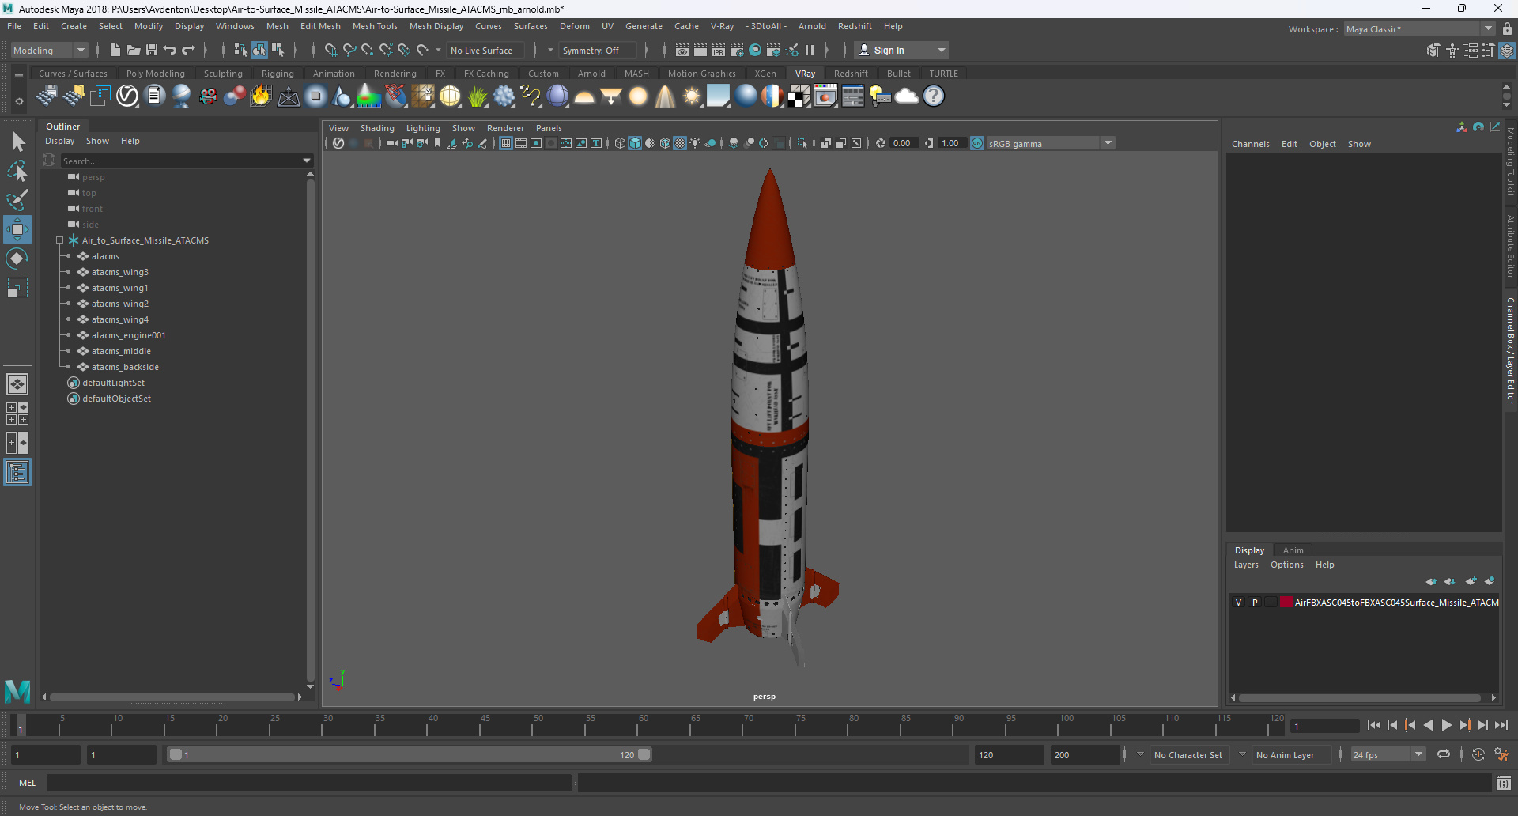Switch to the Poly Modeling shelf tab
This screenshot has height=816, width=1518.
(x=155, y=74)
